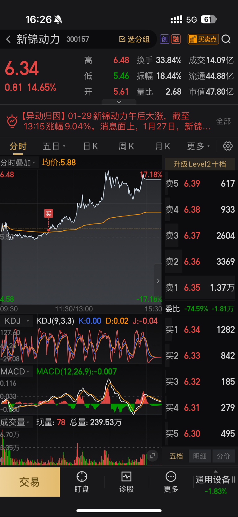The image size is (238, 517).
Task: Switch to the 周K tab
Action: click(126, 146)
